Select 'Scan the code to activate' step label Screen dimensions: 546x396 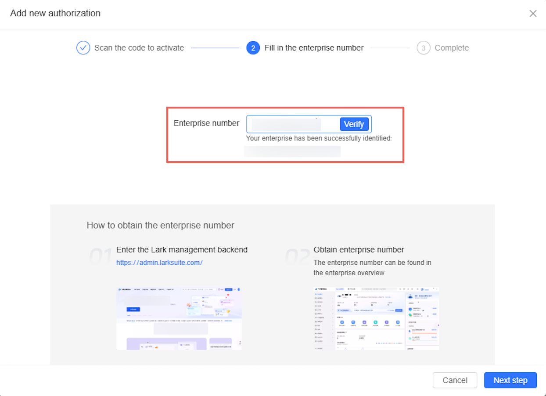coord(139,48)
